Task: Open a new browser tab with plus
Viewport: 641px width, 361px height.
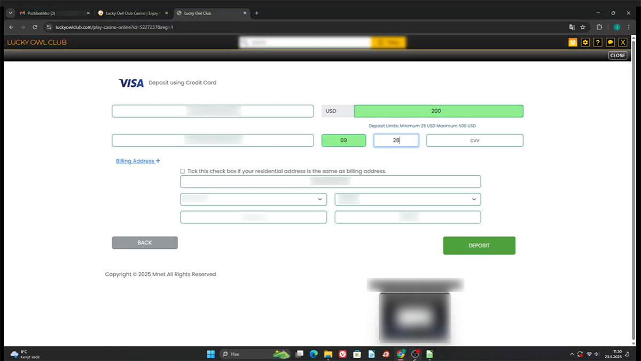Action: tap(256, 13)
